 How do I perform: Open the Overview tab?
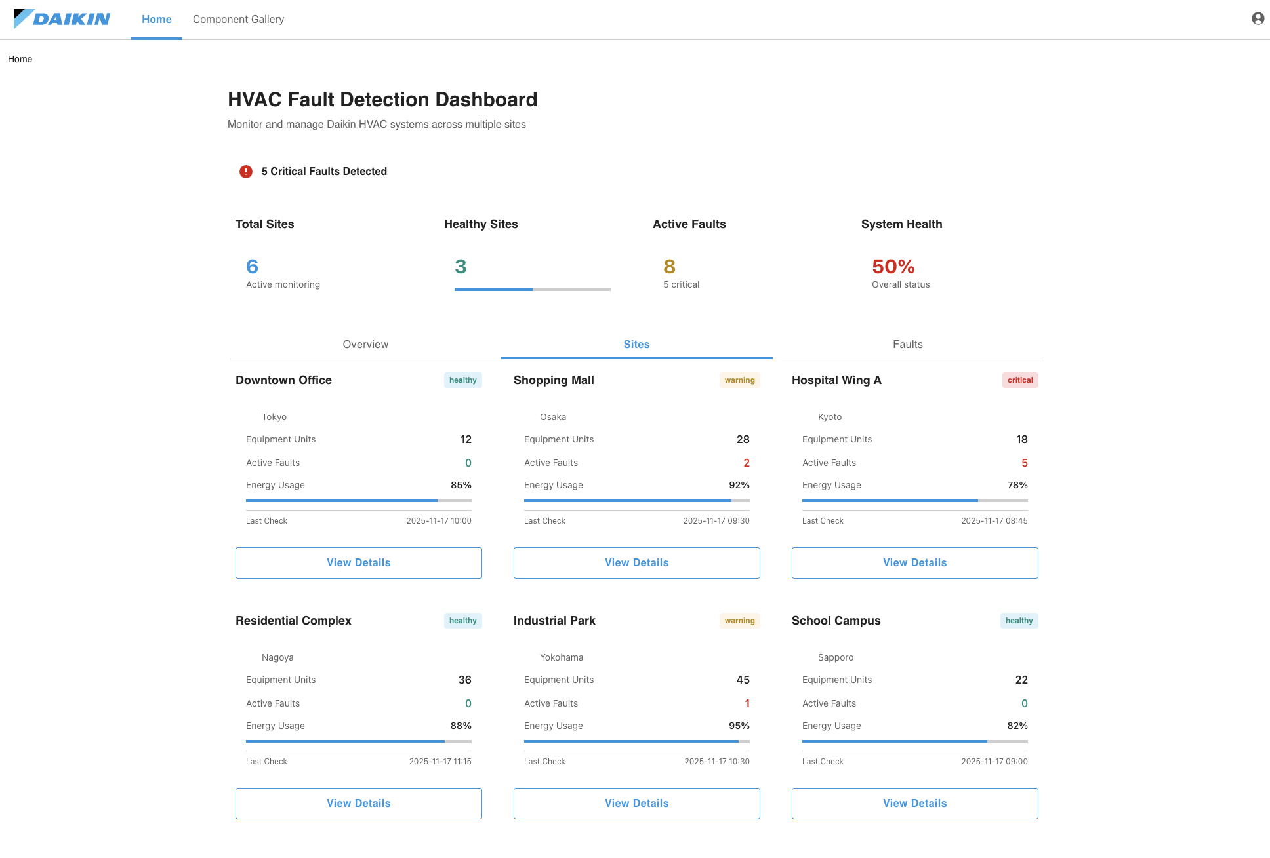pos(365,344)
